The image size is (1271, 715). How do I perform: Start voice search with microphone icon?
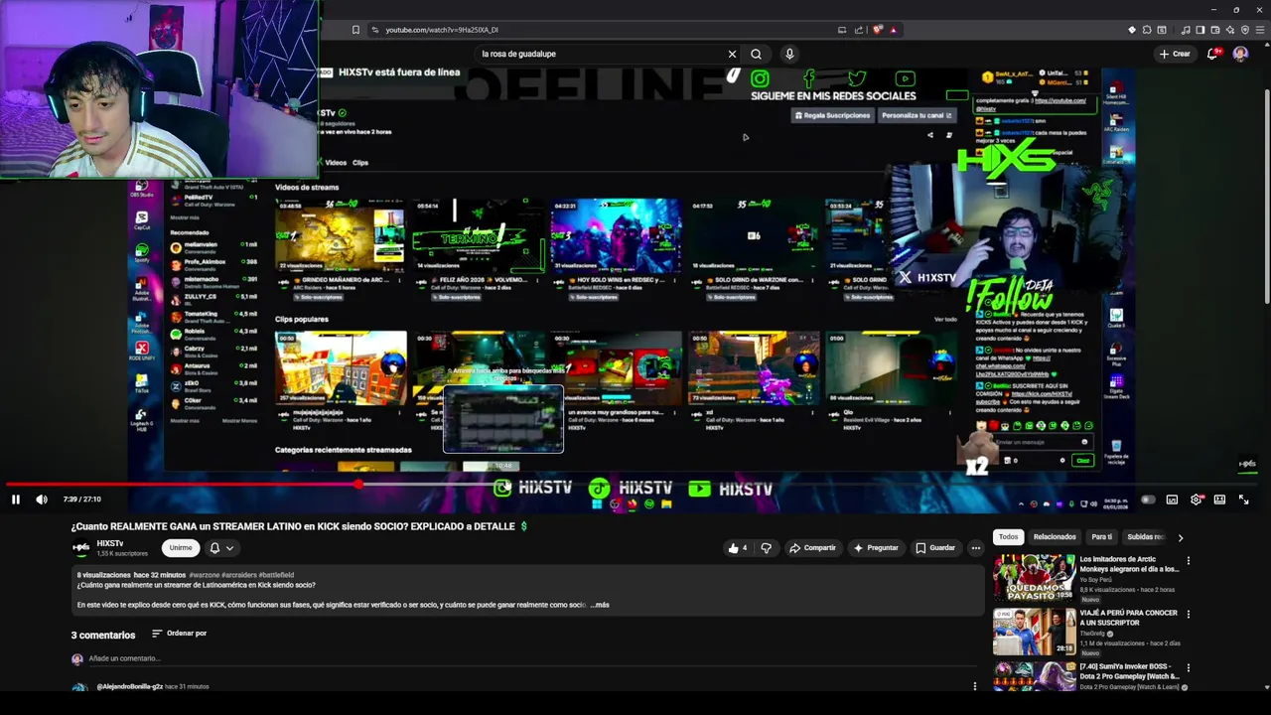tap(789, 54)
